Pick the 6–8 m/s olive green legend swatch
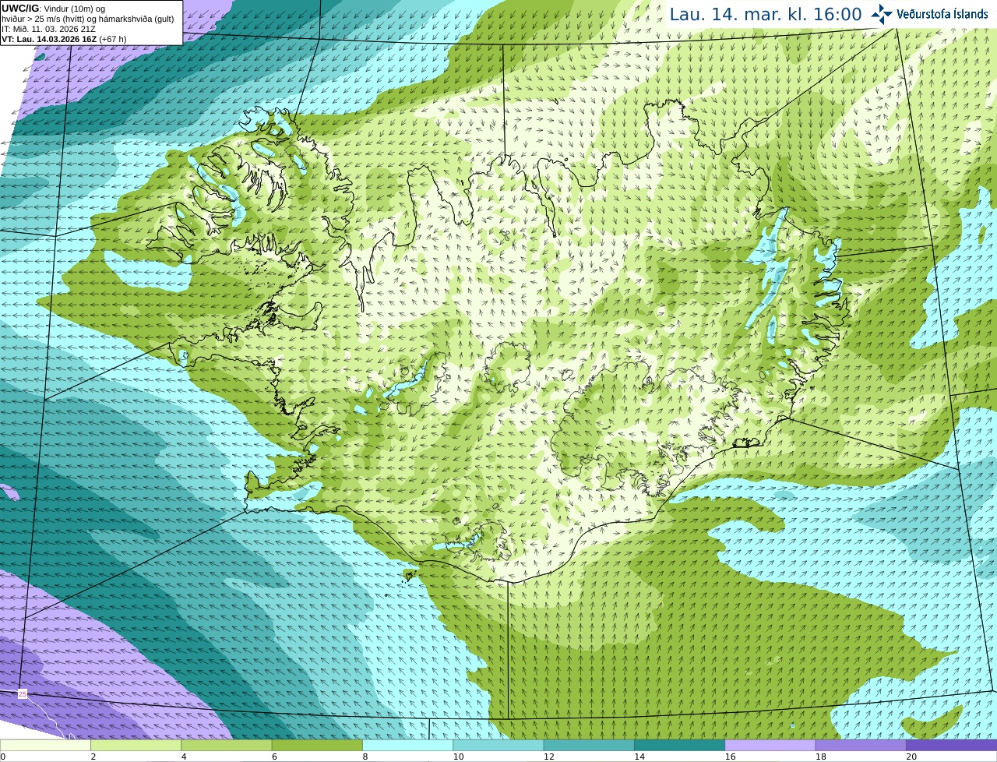The image size is (997, 762). [x=317, y=746]
